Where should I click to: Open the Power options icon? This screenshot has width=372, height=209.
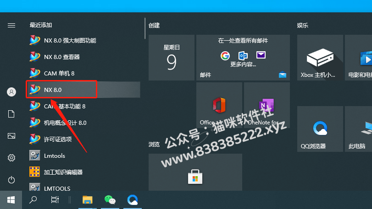(x=11, y=180)
